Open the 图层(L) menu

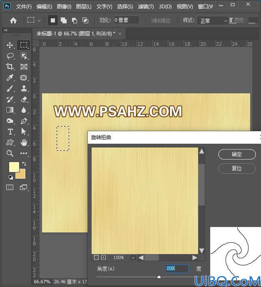pos(84,7)
